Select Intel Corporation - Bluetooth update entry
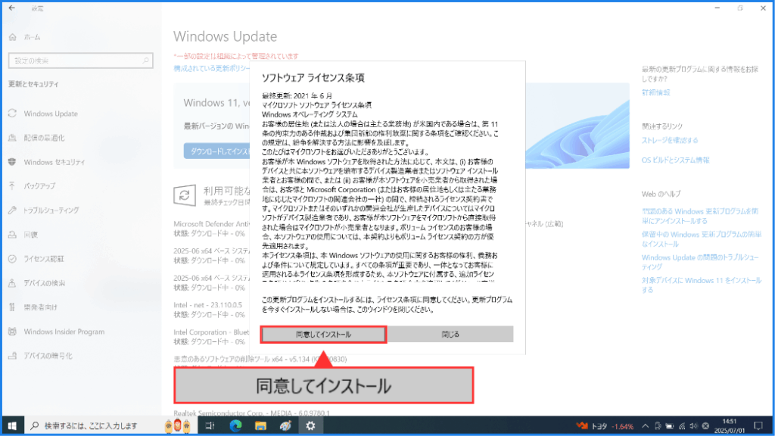This screenshot has height=436, width=775. point(212,337)
